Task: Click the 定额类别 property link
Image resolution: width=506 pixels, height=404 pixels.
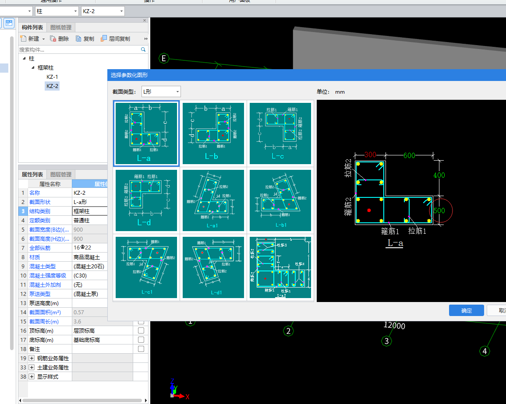Action: point(40,221)
